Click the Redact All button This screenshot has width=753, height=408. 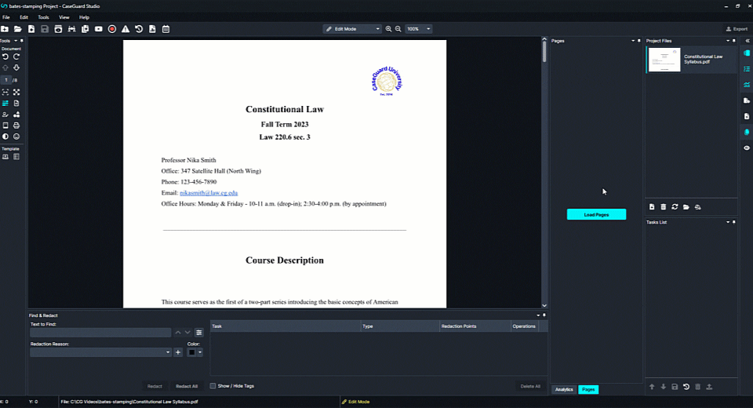tap(187, 386)
